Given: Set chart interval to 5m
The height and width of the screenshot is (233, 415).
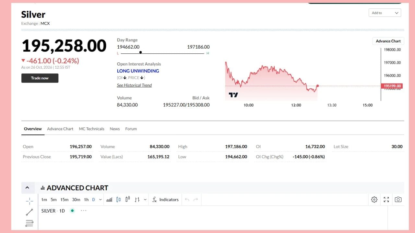Looking at the screenshot, I should 53,200.
